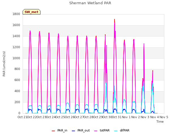This screenshot has width=181, height=136.
Task: Click the Nov 2 x-axis tick label
Action: [136, 117]
